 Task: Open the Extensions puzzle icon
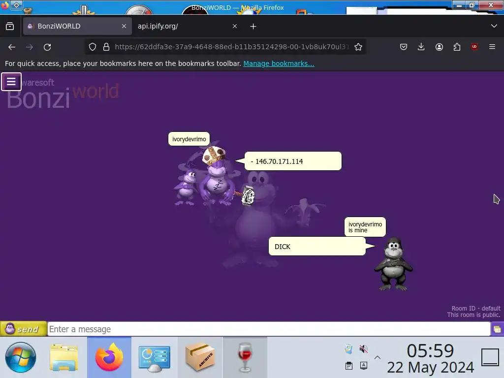click(457, 47)
